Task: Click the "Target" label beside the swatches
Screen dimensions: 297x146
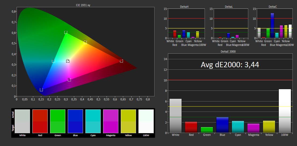Action: [x=13, y=128]
